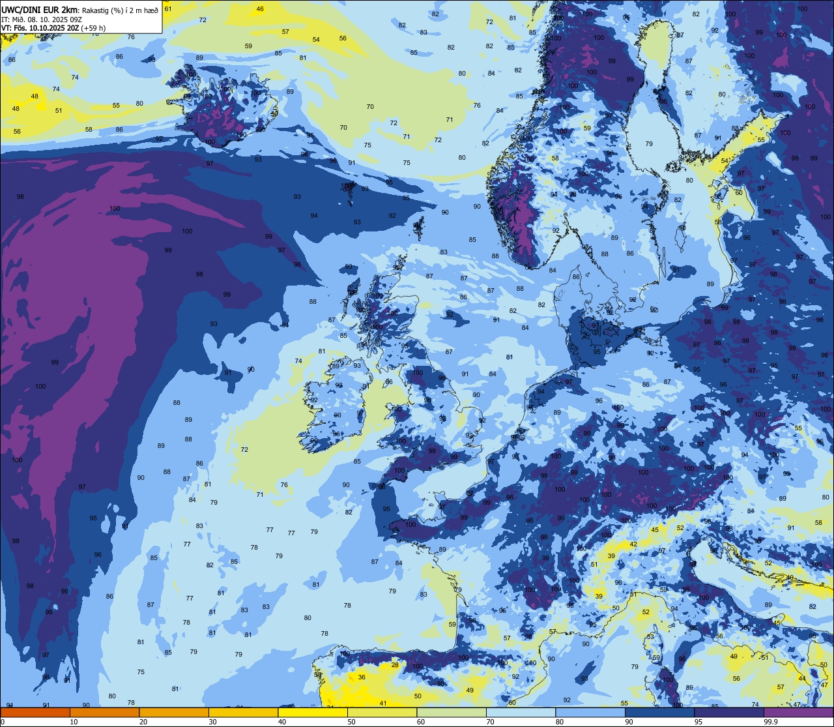Click the "61" value beside the title box
The image size is (834, 727).
168,8
